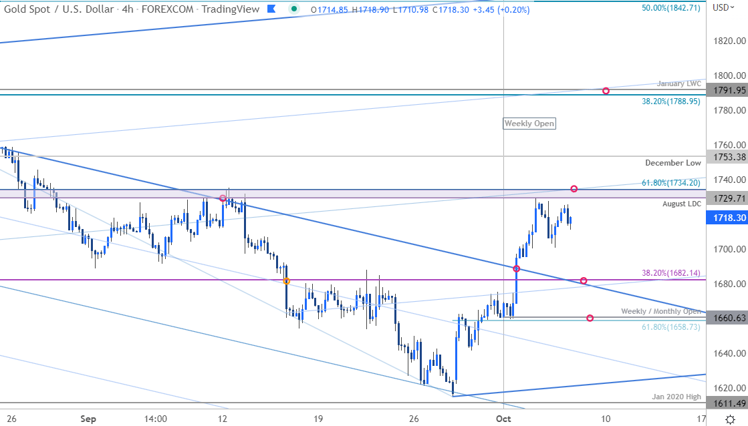Image resolution: width=748 pixels, height=426 pixels.
Task: Click the 1680.00 price scale label
Action: point(729,284)
